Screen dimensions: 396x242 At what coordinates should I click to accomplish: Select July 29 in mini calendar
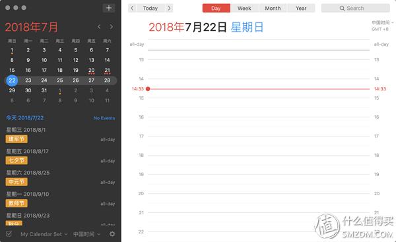12,90
